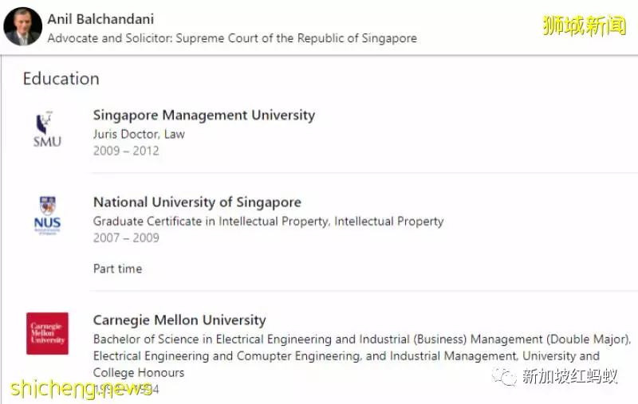
Task: Click the Advocate and Solicitor headline text
Action: (232, 38)
